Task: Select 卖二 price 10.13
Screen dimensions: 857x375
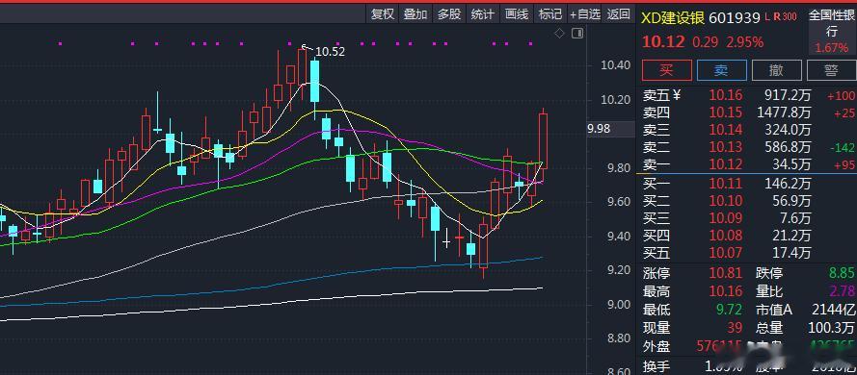Action: click(726, 146)
